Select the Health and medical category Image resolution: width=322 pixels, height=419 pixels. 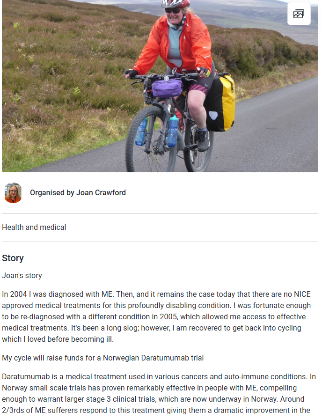[34, 228]
